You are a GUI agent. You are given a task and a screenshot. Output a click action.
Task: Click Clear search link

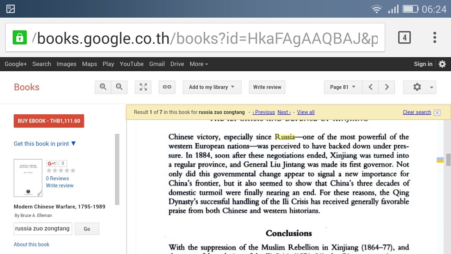pos(417,112)
